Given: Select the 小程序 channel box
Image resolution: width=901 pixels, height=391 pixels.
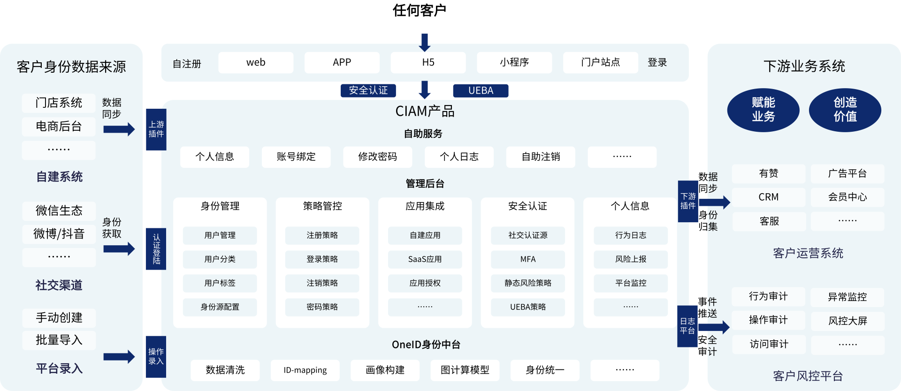Looking at the screenshot, I should [514, 62].
